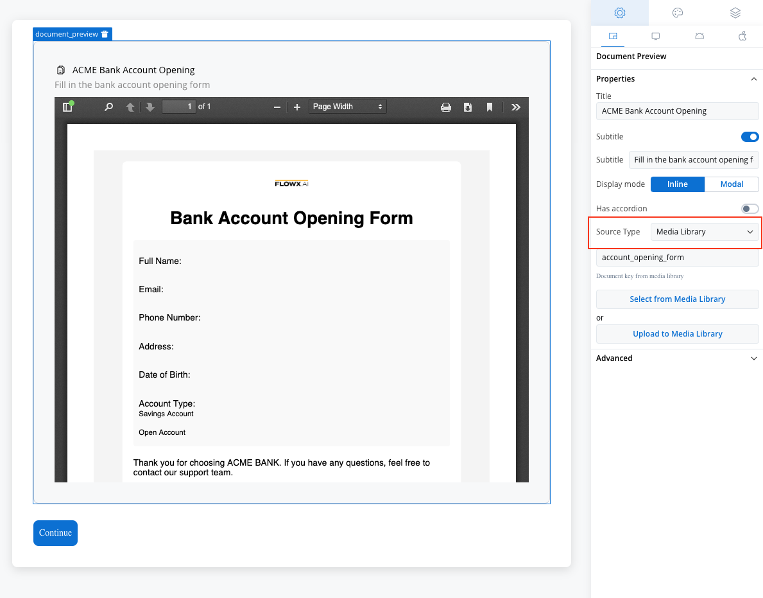Enable the Has accordion toggle

[750, 208]
